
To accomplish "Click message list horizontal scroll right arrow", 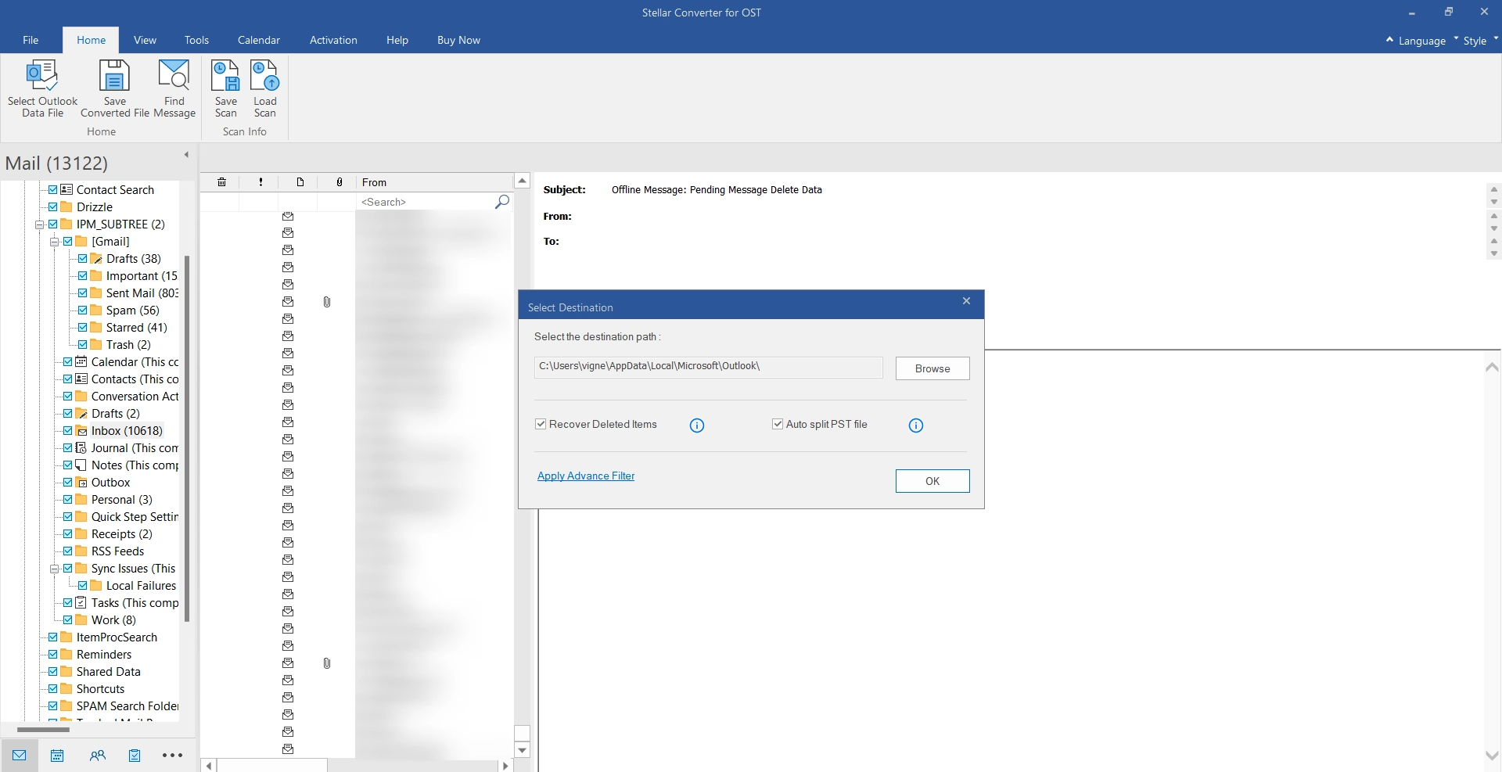I will (505, 766).
